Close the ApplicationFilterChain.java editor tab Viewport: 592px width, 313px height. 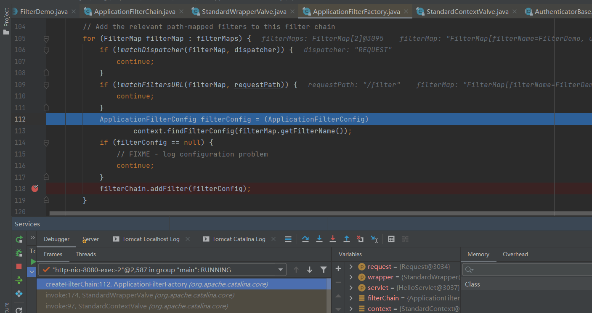pyautogui.click(x=182, y=11)
